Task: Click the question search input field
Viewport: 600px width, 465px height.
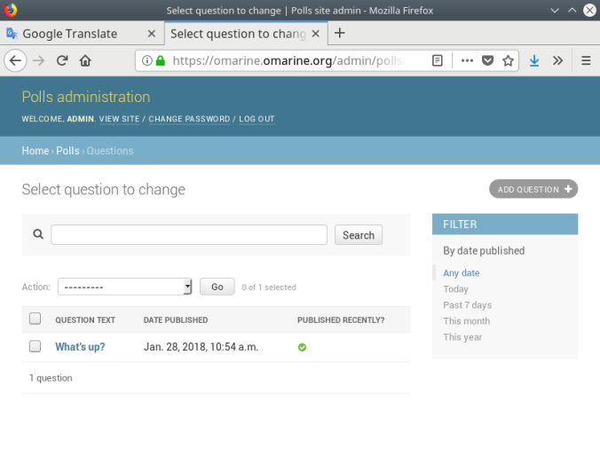Action: pyautogui.click(x=189, y=235)
